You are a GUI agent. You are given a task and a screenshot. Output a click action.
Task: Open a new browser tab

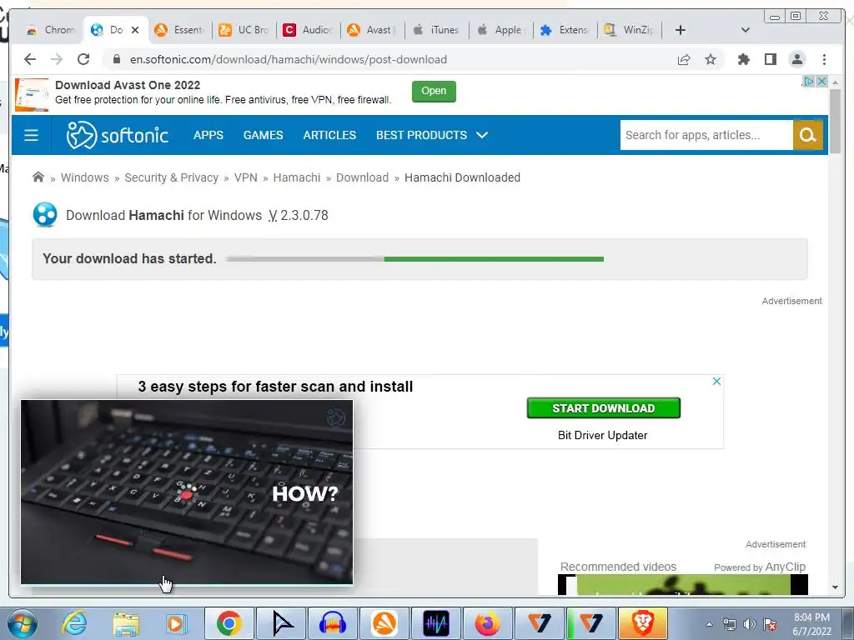point(681,30)
